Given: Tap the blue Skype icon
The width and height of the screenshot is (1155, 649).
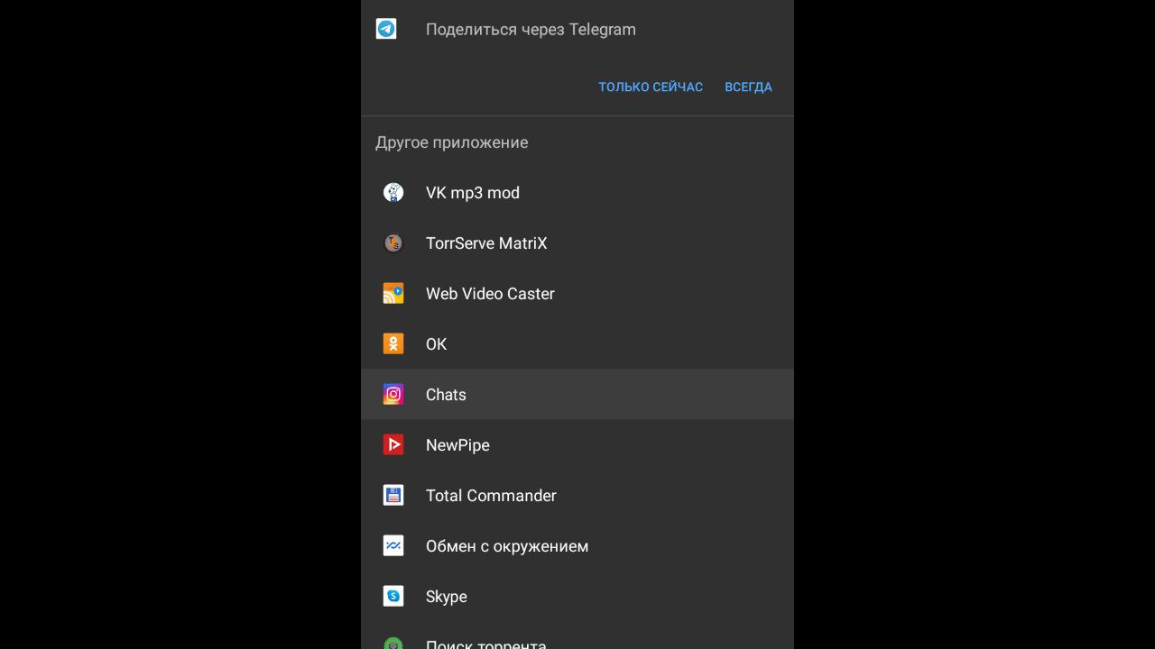Looking at the screenshot, I should coord(393,596).
